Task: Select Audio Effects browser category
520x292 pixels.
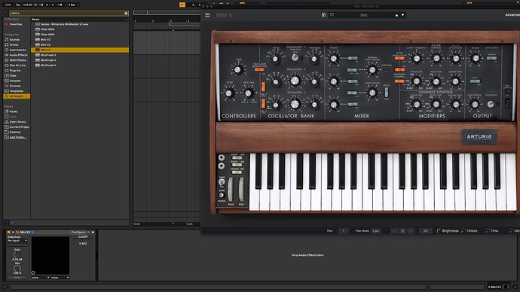Action: [x=17, y=55]
